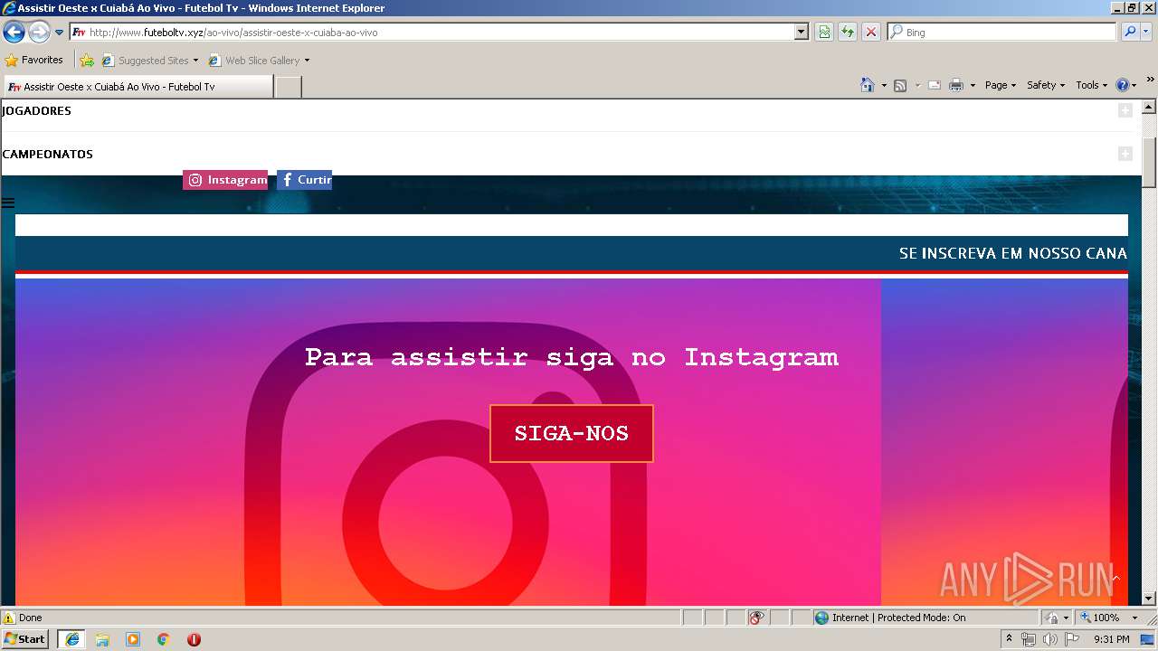
Task: Click the SIGA-NOS button
Action: tap(572, 433)
